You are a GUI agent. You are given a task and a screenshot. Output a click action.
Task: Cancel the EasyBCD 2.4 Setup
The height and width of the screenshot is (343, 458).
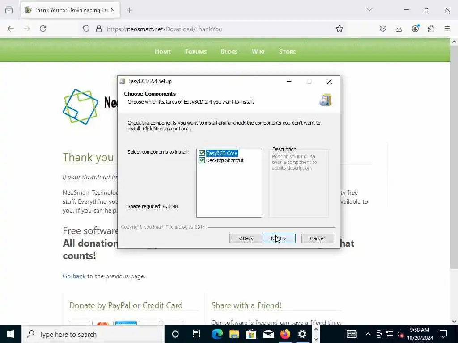[317, 238]
